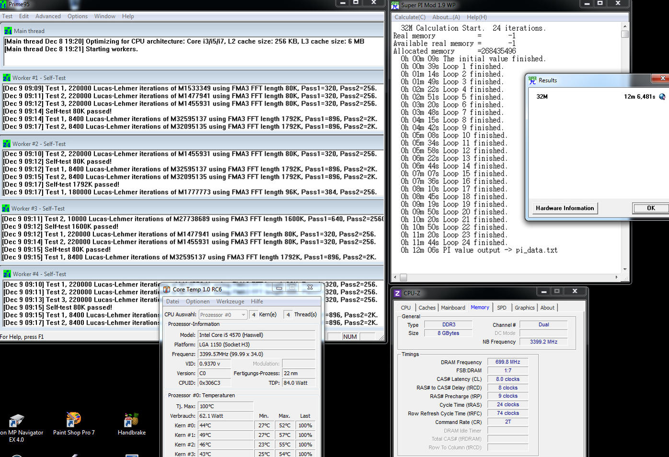Open the Hilfe menu in Core Temp
Viewport: 669px width, 457px height.
[257, 301]
